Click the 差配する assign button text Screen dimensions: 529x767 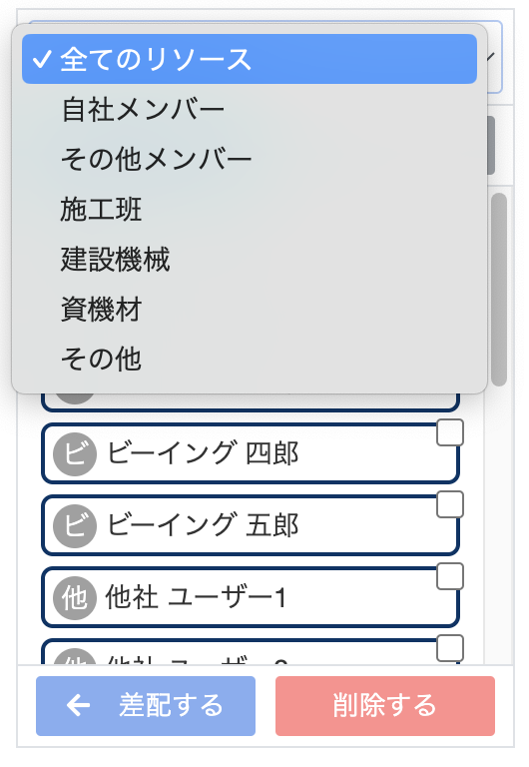click(x=171, y=705)
